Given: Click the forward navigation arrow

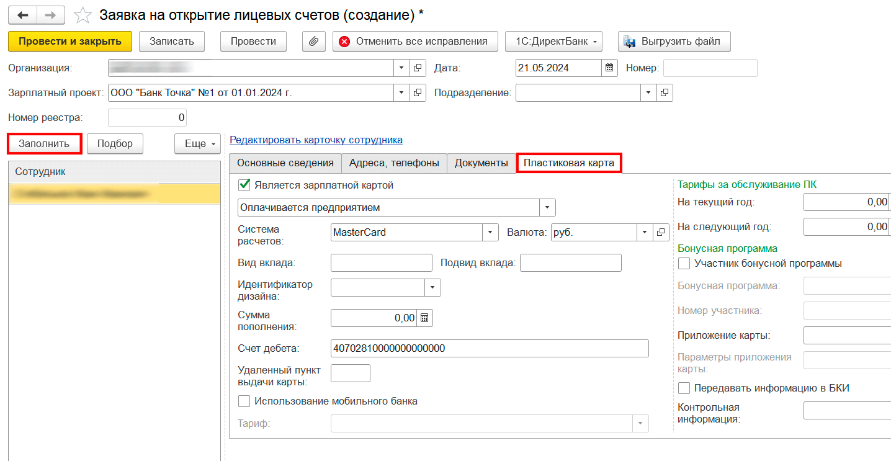Looking at the screenshot, I should (51, 15).
